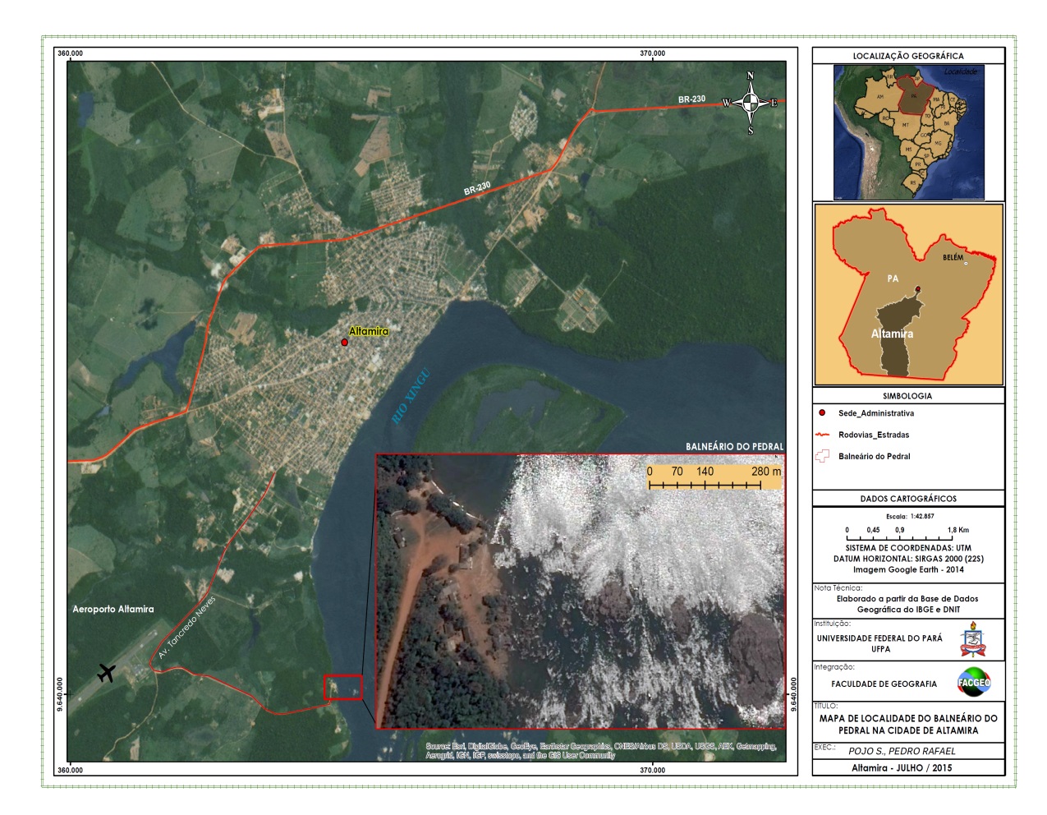1047x815 pixels.
Task: Click the BR-230 label nearest the compass
Action: point(691,99)
